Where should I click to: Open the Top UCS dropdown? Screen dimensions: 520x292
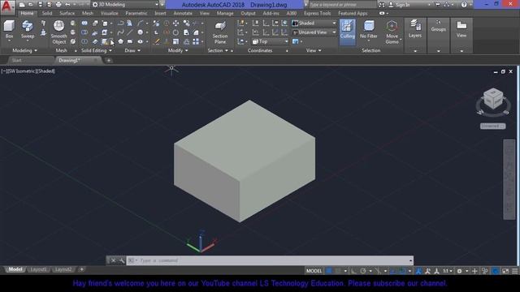point(270,41)
